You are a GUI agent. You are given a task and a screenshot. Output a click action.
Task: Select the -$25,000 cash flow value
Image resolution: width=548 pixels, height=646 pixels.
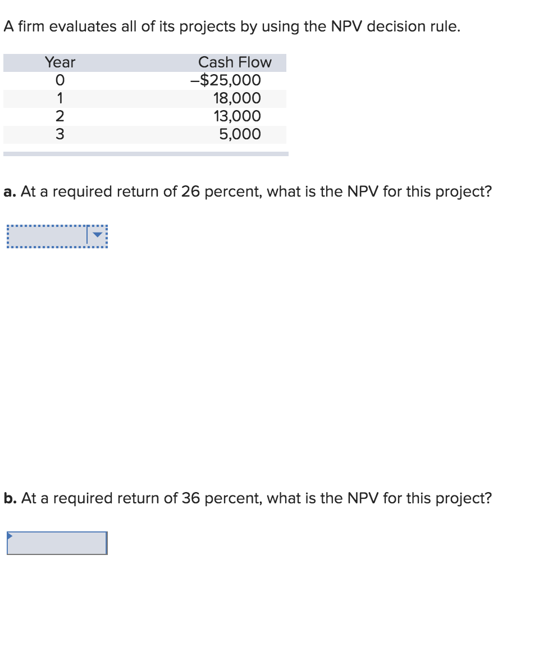tap(226, 80)
